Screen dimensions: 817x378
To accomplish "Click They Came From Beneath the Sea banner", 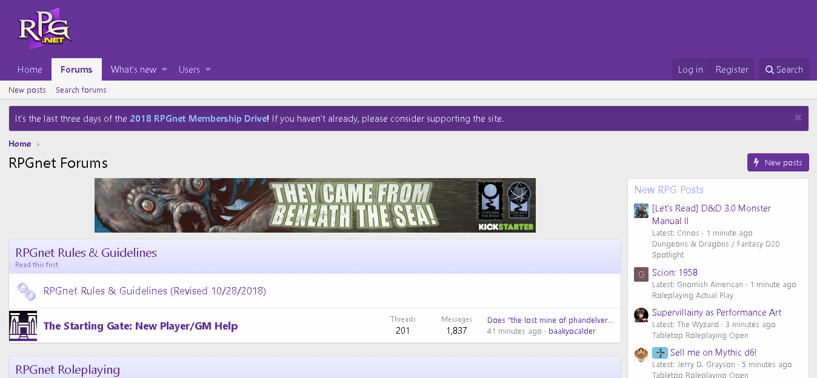I will point(315,205).
